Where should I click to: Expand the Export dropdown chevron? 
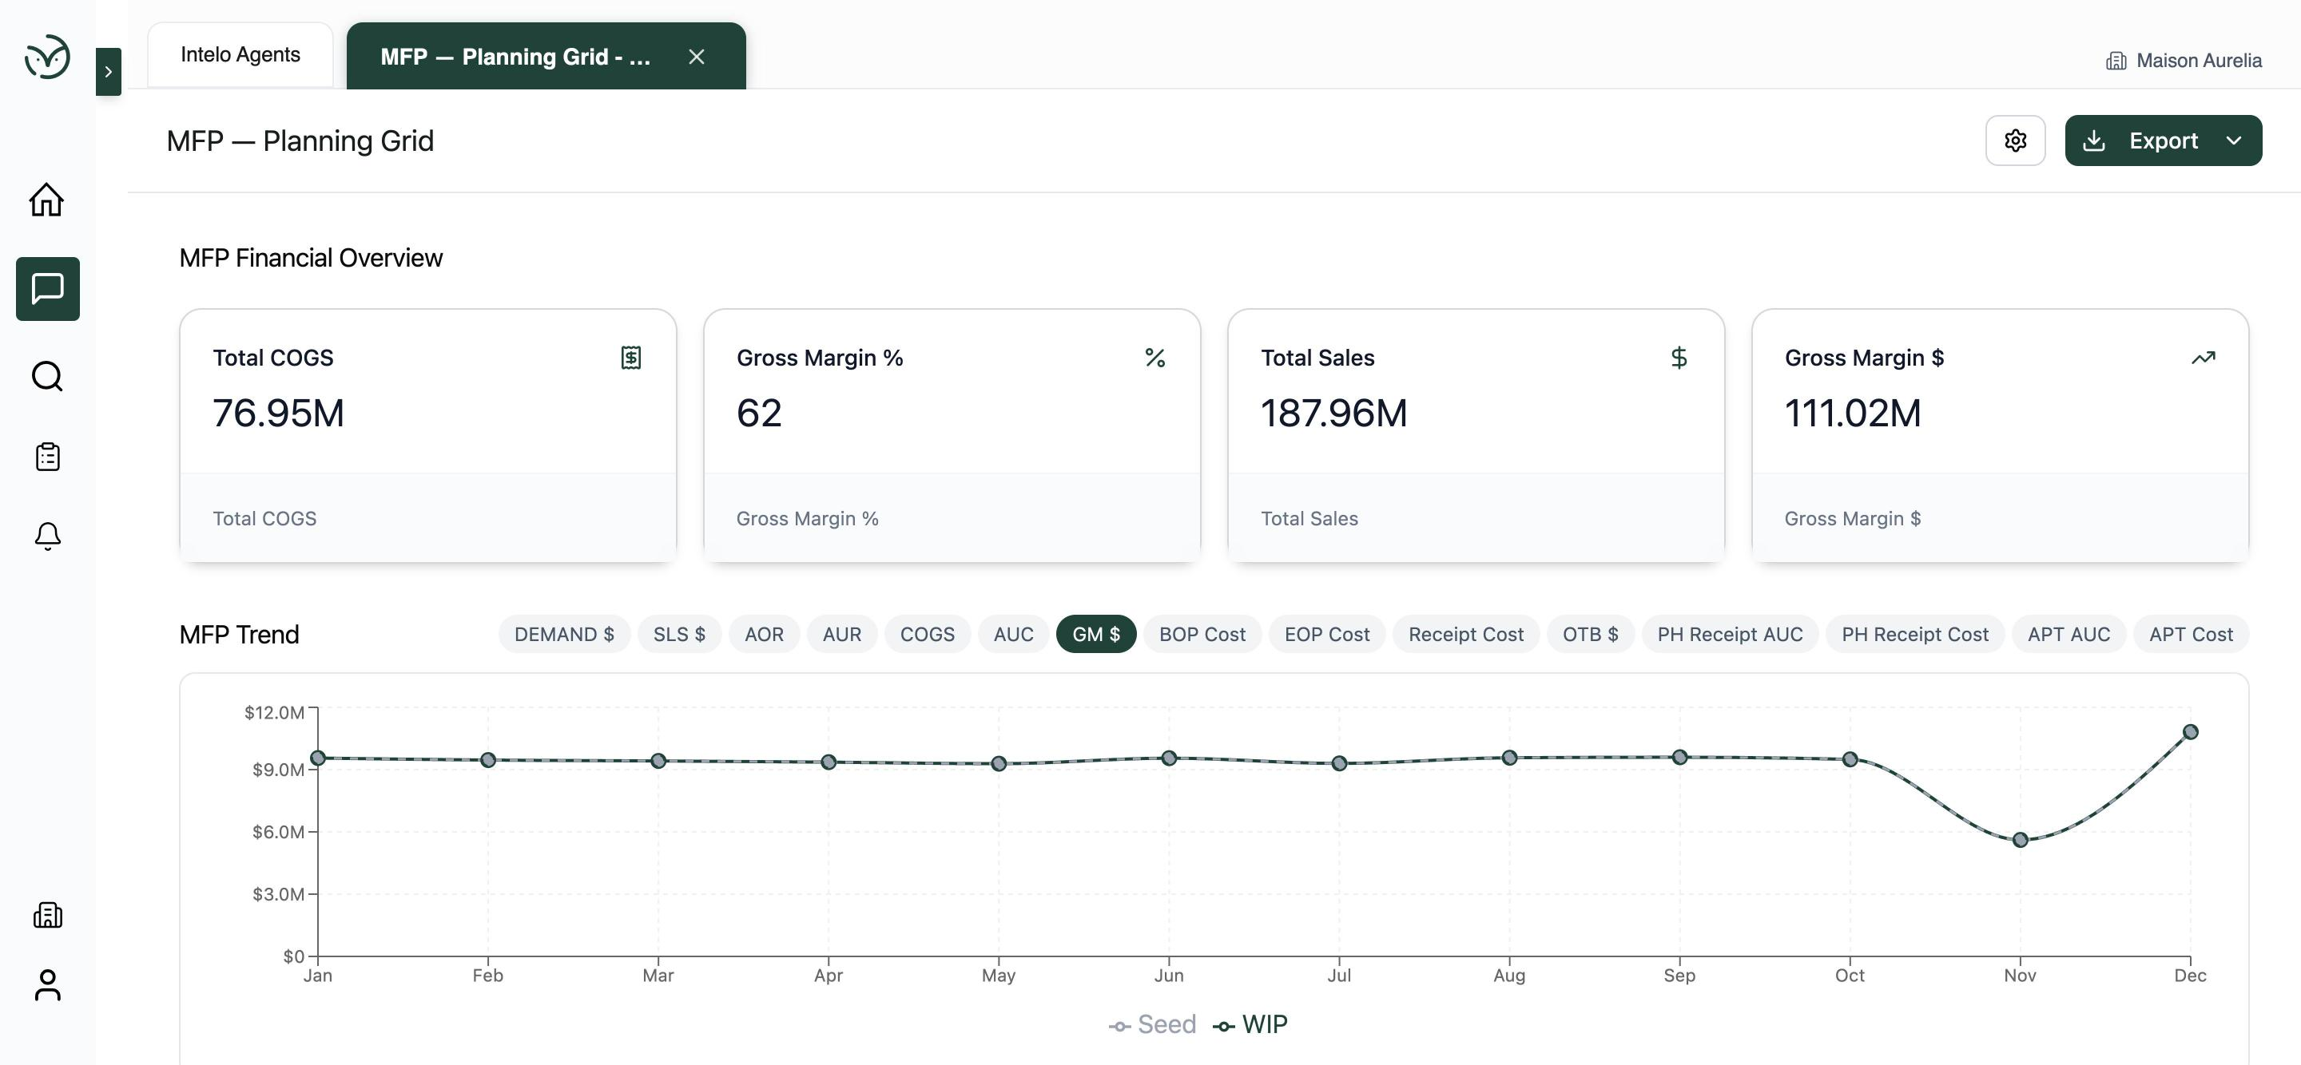pos(2234,141)
